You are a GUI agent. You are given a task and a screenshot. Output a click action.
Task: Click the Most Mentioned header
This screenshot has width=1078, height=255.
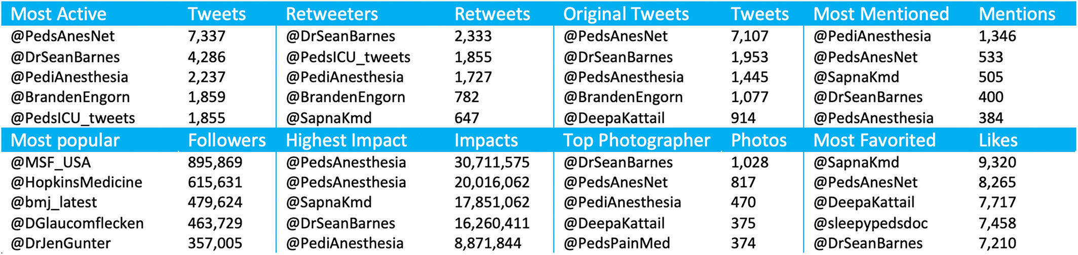tap(881, 14)
